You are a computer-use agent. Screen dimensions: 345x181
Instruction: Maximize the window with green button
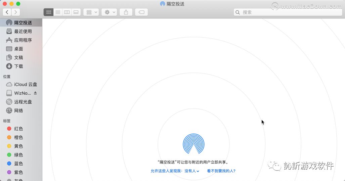tap(18, 4)
